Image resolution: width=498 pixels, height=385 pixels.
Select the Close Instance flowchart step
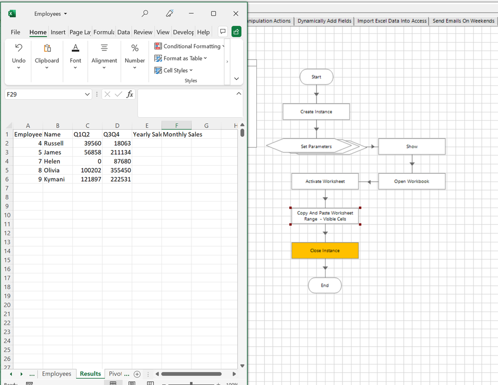325,250
